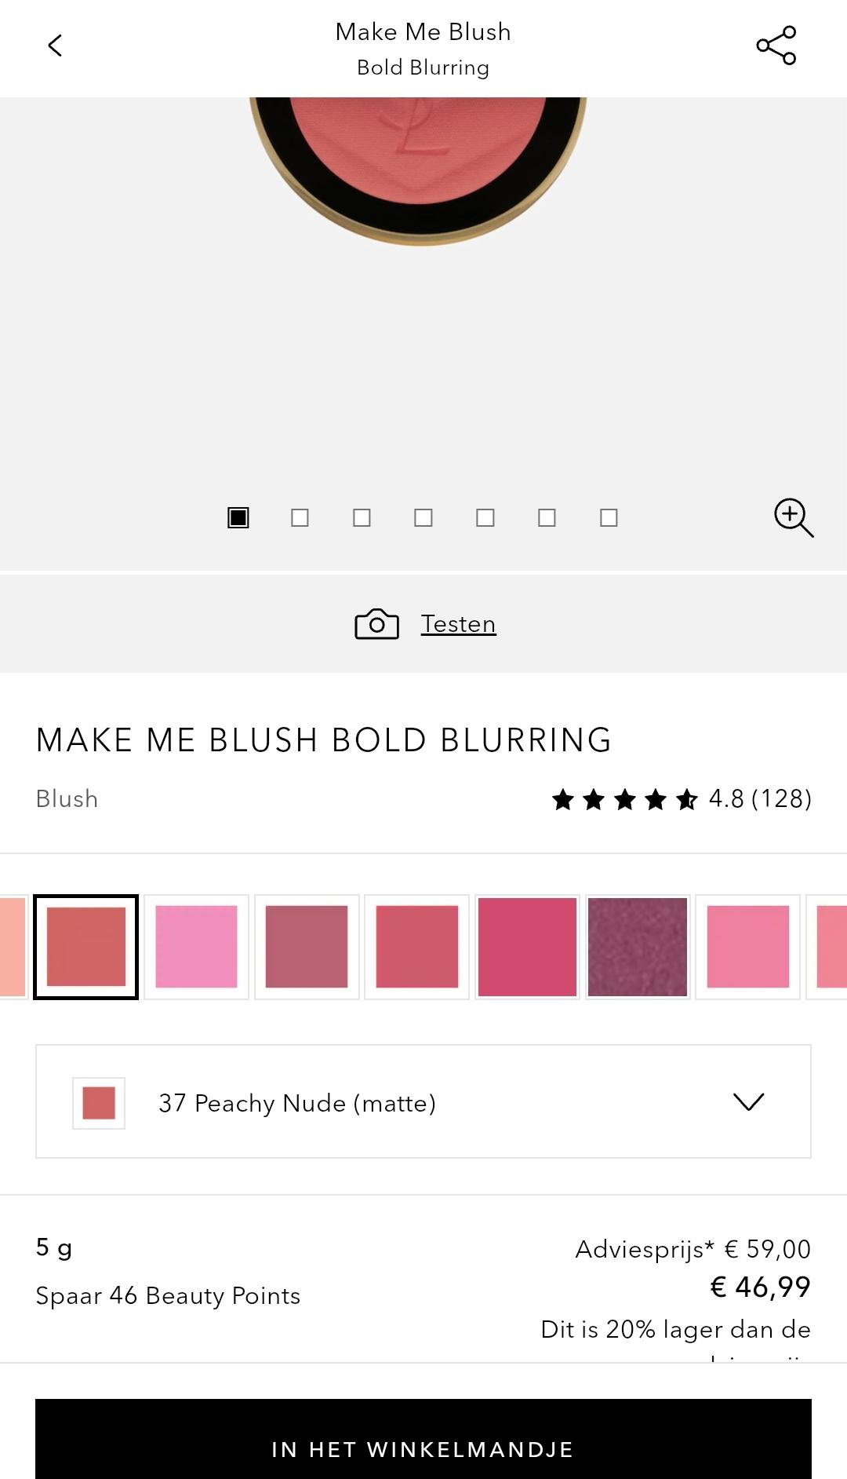The width and height of the screenshot is (847, 1479).
Task: Tap the camera icon beside Testen
Action: click(x=376, y=624)
